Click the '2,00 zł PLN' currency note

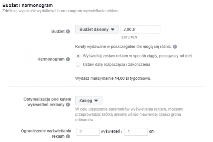click(129, 38)
